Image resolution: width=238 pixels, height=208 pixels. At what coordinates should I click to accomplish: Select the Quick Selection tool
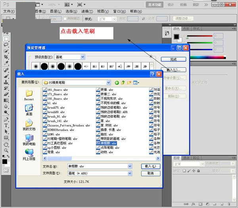tap(6, 51)
